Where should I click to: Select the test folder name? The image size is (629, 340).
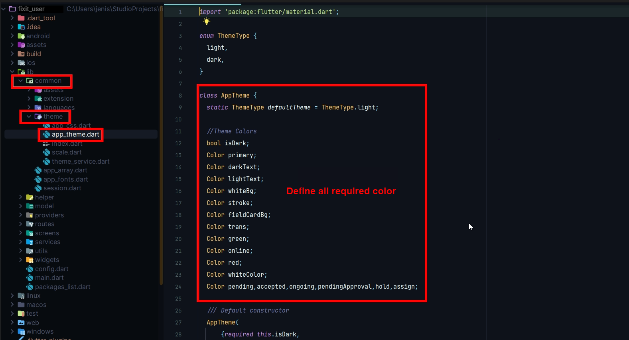pyautogui.click(x=32, y=314)
